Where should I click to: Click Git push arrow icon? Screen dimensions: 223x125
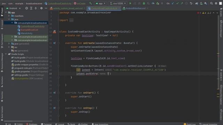(182, 3)
